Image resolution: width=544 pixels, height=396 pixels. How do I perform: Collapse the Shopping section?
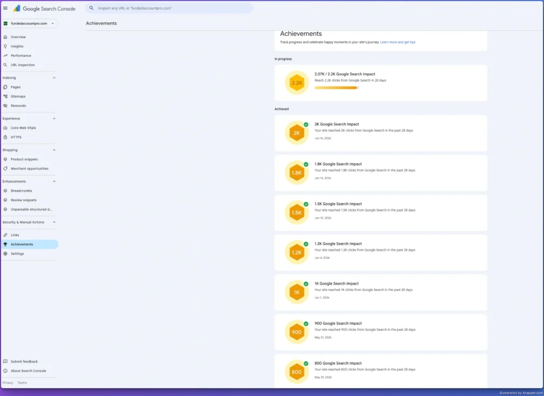tap(54, 150)
